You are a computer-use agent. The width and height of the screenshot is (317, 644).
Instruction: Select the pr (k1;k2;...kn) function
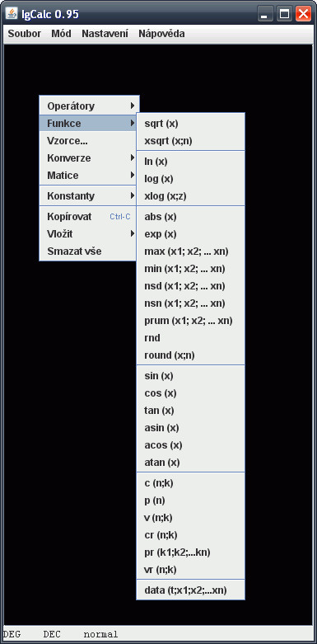coord(191,552)
